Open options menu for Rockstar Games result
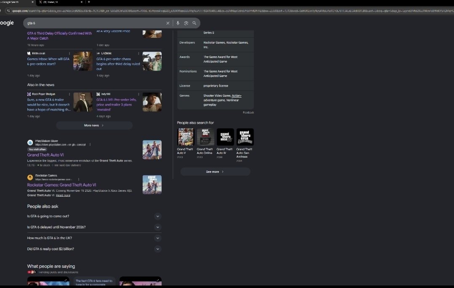 78,180
